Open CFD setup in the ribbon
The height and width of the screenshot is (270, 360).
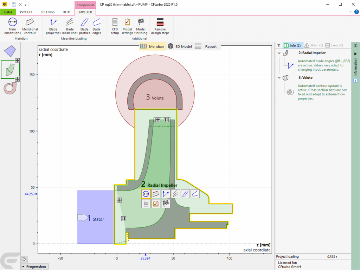coord(115,26)
